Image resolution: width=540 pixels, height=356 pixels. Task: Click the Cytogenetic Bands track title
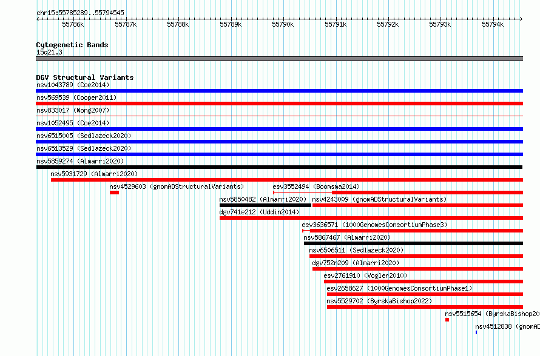click(x=72, y=45)
